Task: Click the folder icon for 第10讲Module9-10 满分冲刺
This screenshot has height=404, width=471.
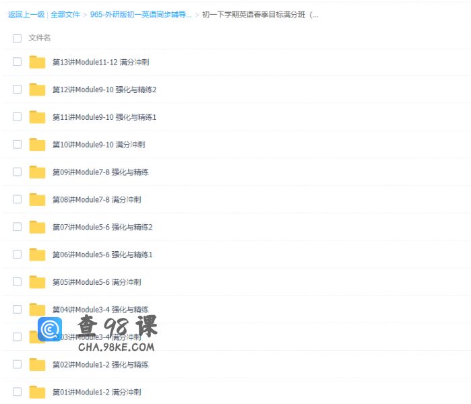Action: tap(37, 145)
